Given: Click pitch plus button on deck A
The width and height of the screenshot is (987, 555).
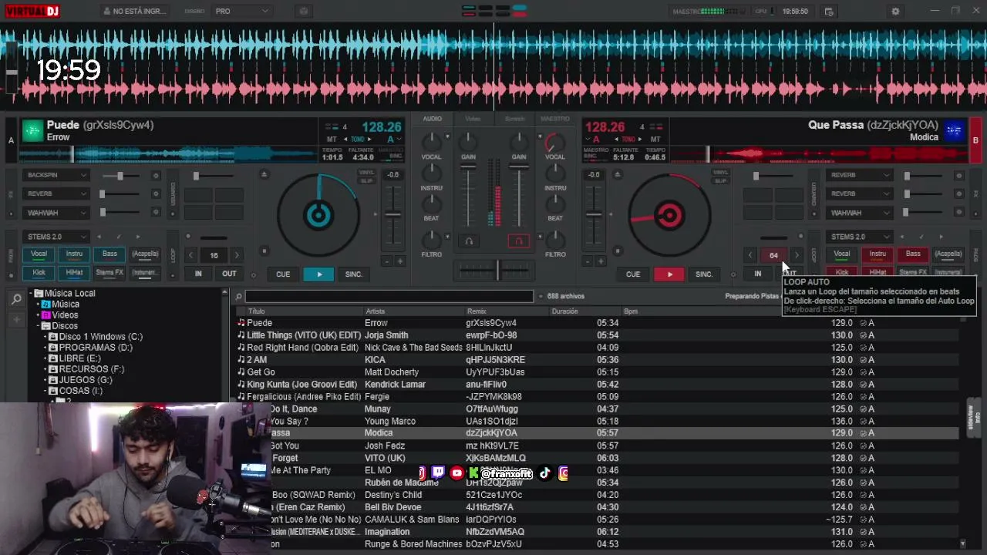Looking at the screenshot, I should point(399,261).
